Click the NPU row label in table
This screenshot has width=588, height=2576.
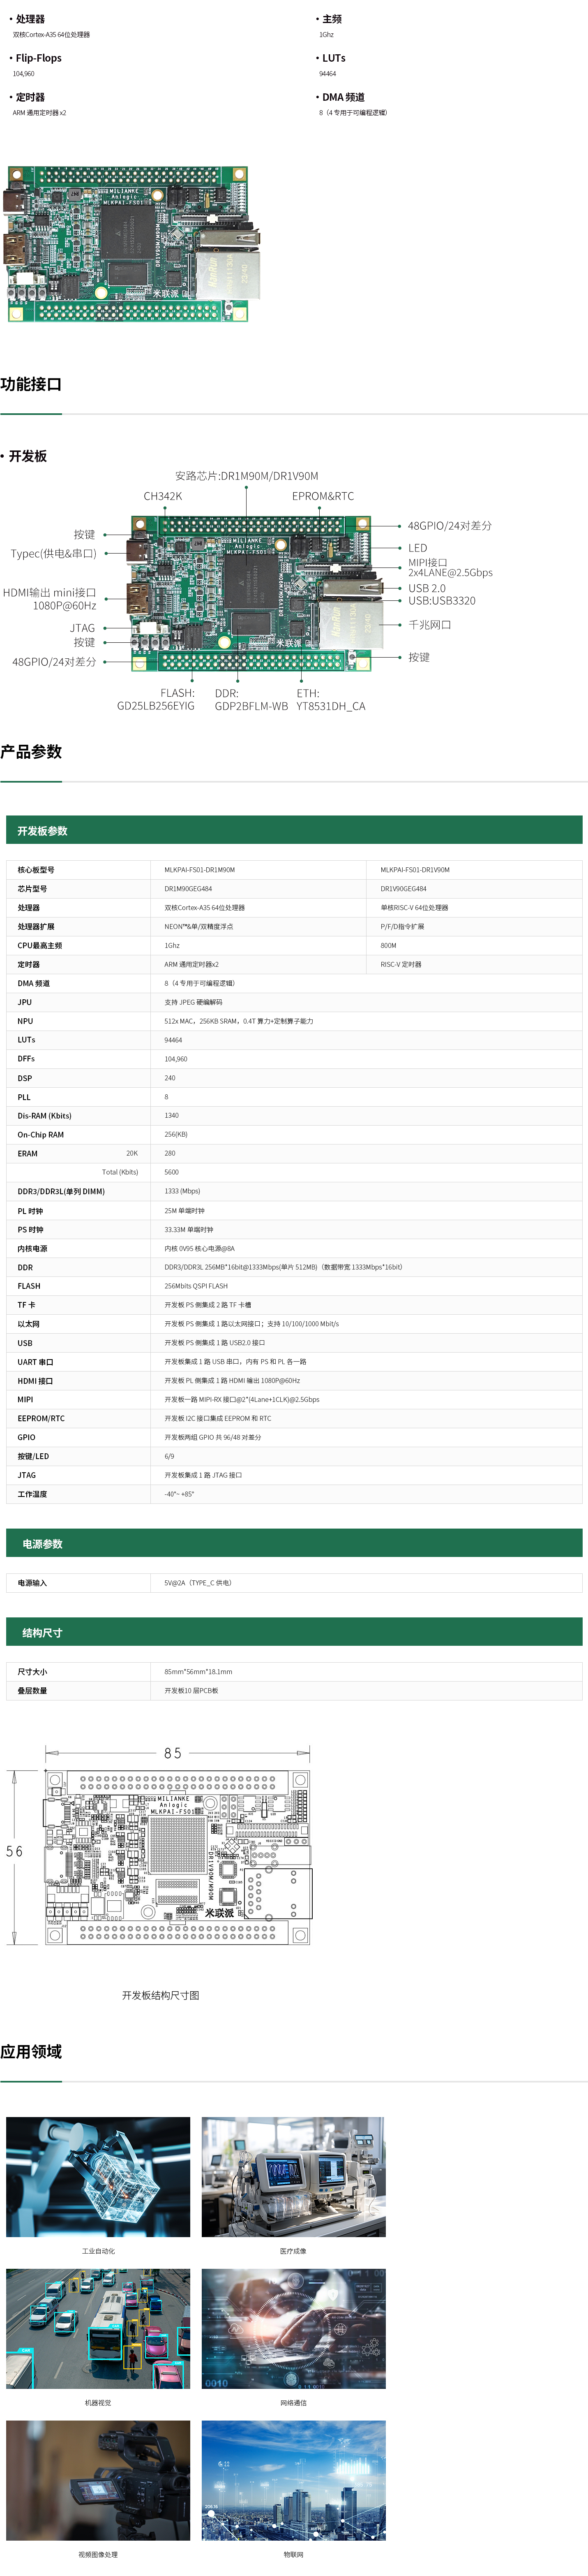click(x=25, y=1021)
